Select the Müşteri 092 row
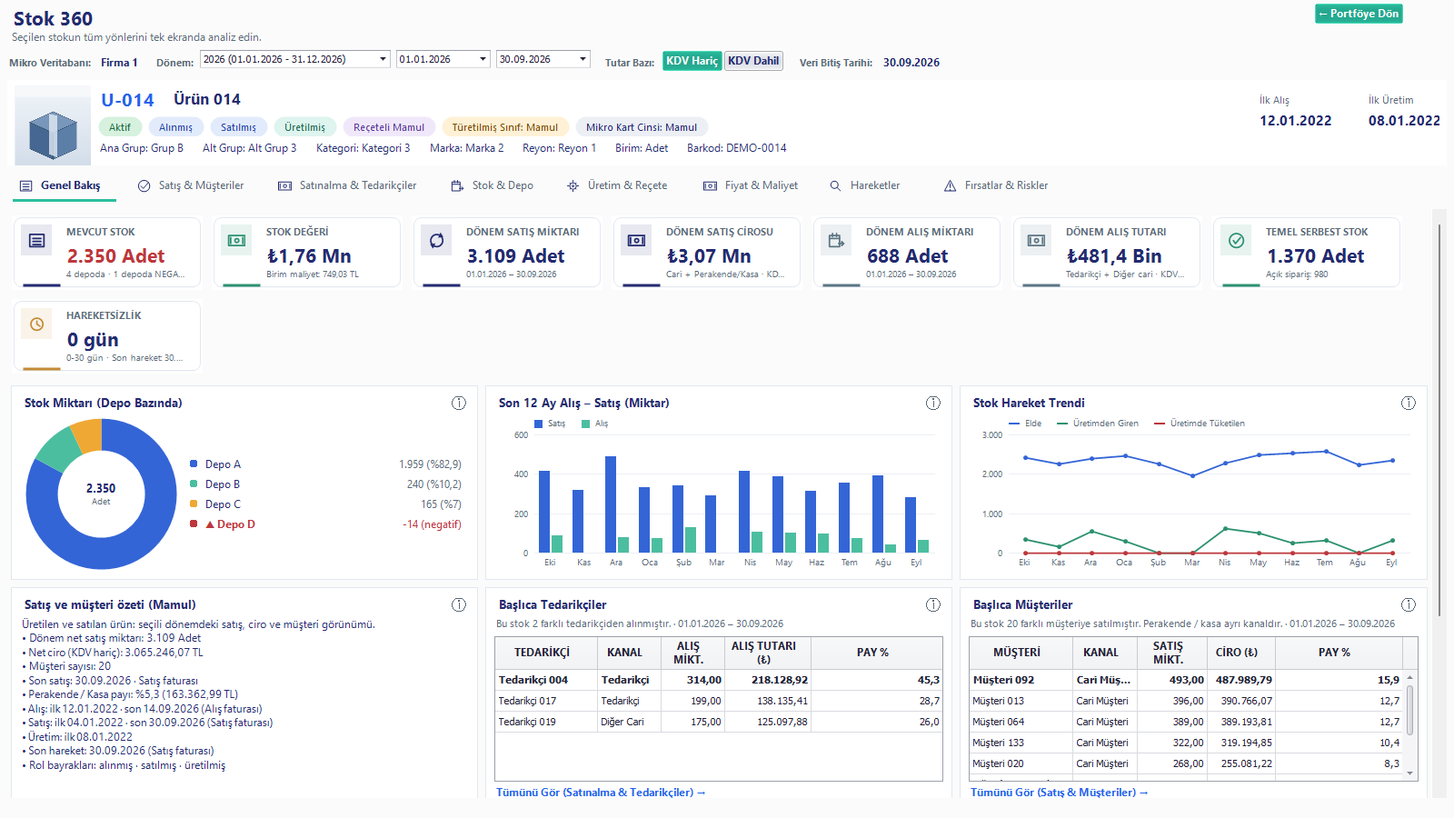The height and width of the screenshot is (818, 1454). pos(1187,680)
